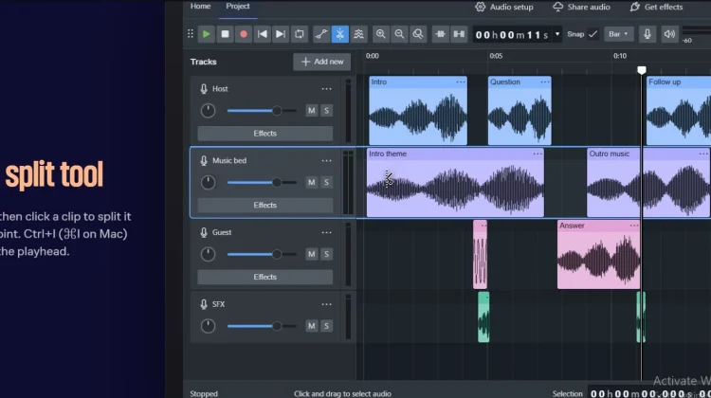Viewport: 711px width, 398px height.
Task: Click the silence audio icon
Action: (459, 34)
